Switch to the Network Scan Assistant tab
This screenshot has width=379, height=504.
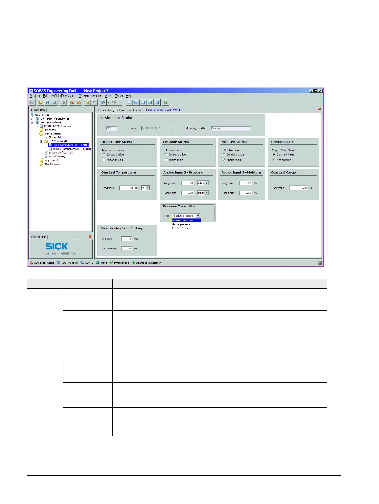(x=130, y=110)
